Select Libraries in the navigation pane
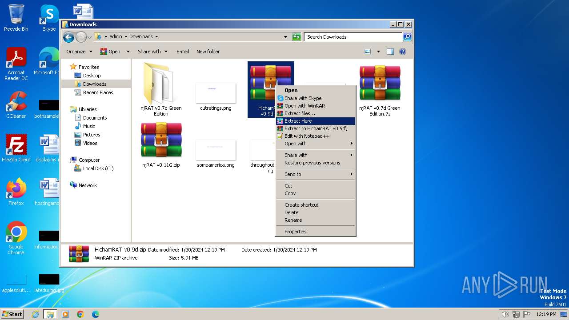The width and height of the screenshot is (569, 320). pyautogui.click(x=88, y=109)
